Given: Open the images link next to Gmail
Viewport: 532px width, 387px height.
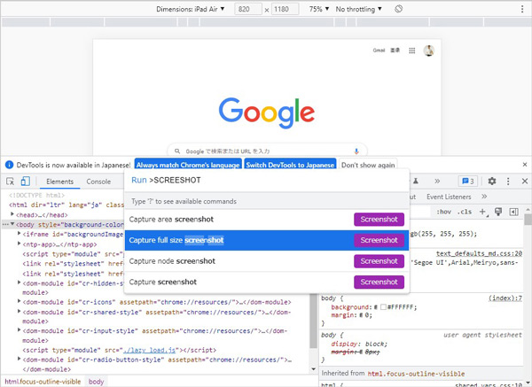Looking at the screenshot, I should click(395, 50).
